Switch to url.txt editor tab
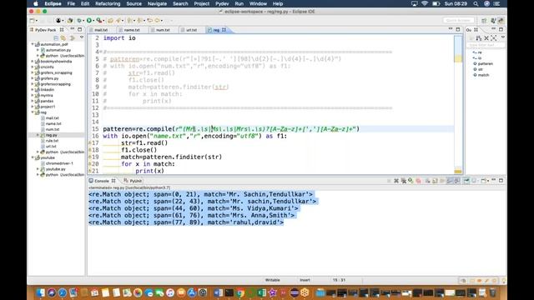 [191, 30]
